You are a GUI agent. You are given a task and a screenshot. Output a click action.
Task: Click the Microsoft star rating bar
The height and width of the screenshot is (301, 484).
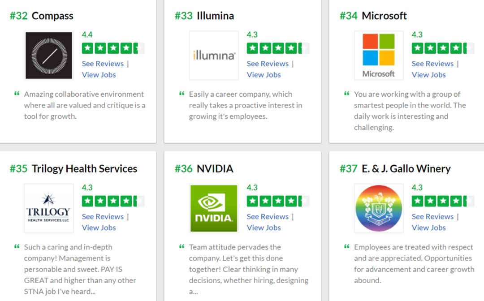coord(443,48)
